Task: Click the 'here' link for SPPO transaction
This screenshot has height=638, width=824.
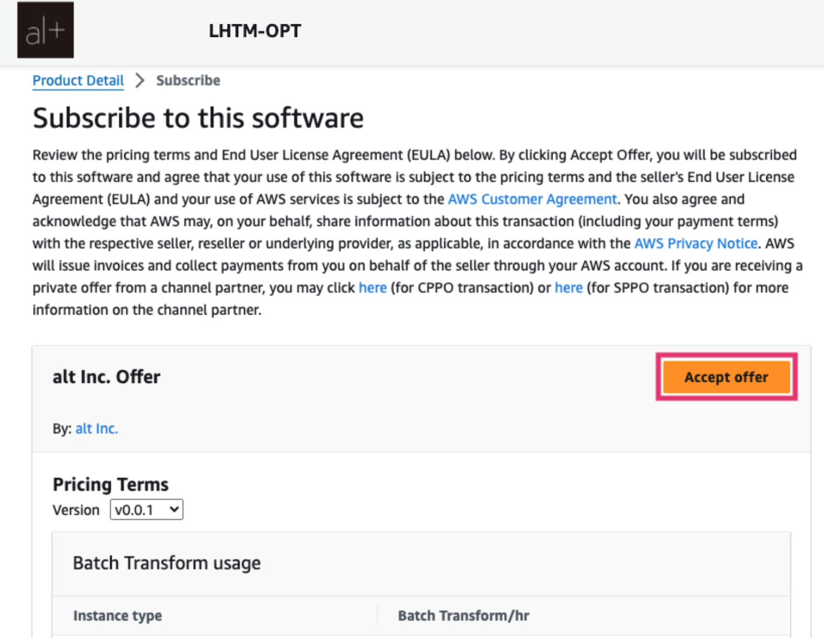Action: pyautogui.click(x=568, y=288)
